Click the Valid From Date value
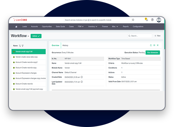The width and height of the screenshot is (174, 127). (129, 82)
